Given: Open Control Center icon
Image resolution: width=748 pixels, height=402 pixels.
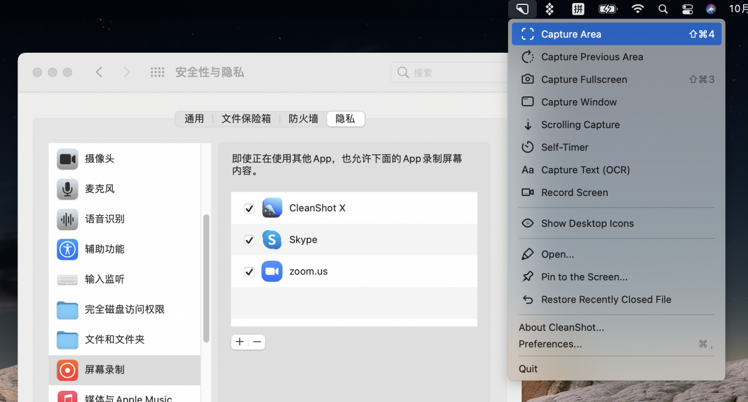Looking at the screenshot, I should point(687,9).
